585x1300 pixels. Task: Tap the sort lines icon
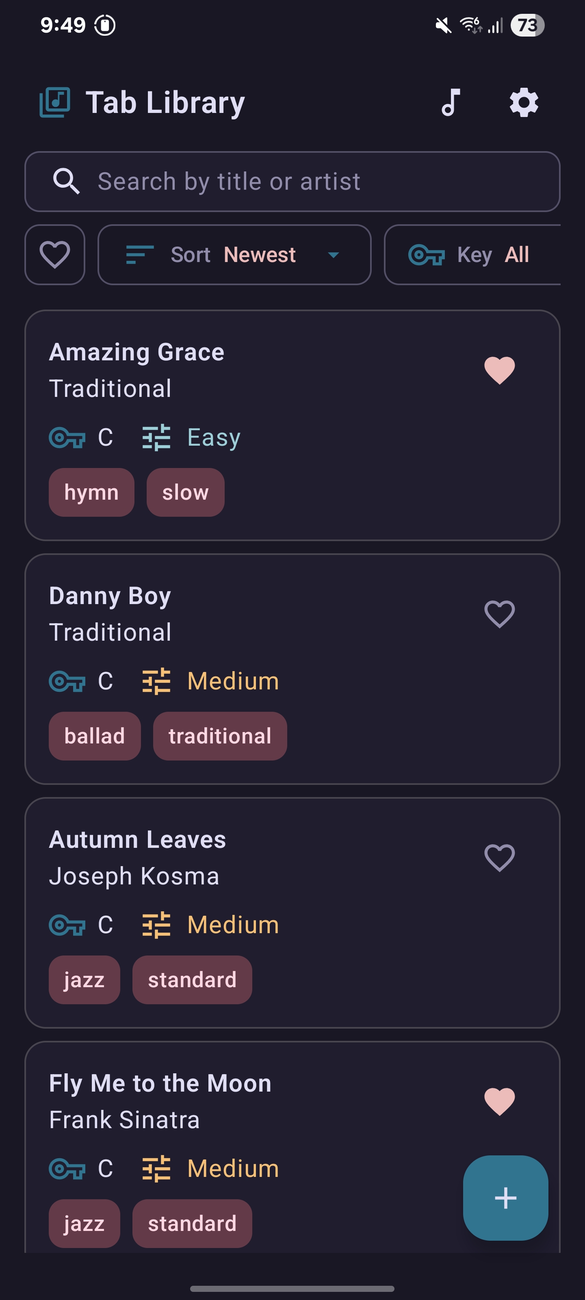(139, 255)
